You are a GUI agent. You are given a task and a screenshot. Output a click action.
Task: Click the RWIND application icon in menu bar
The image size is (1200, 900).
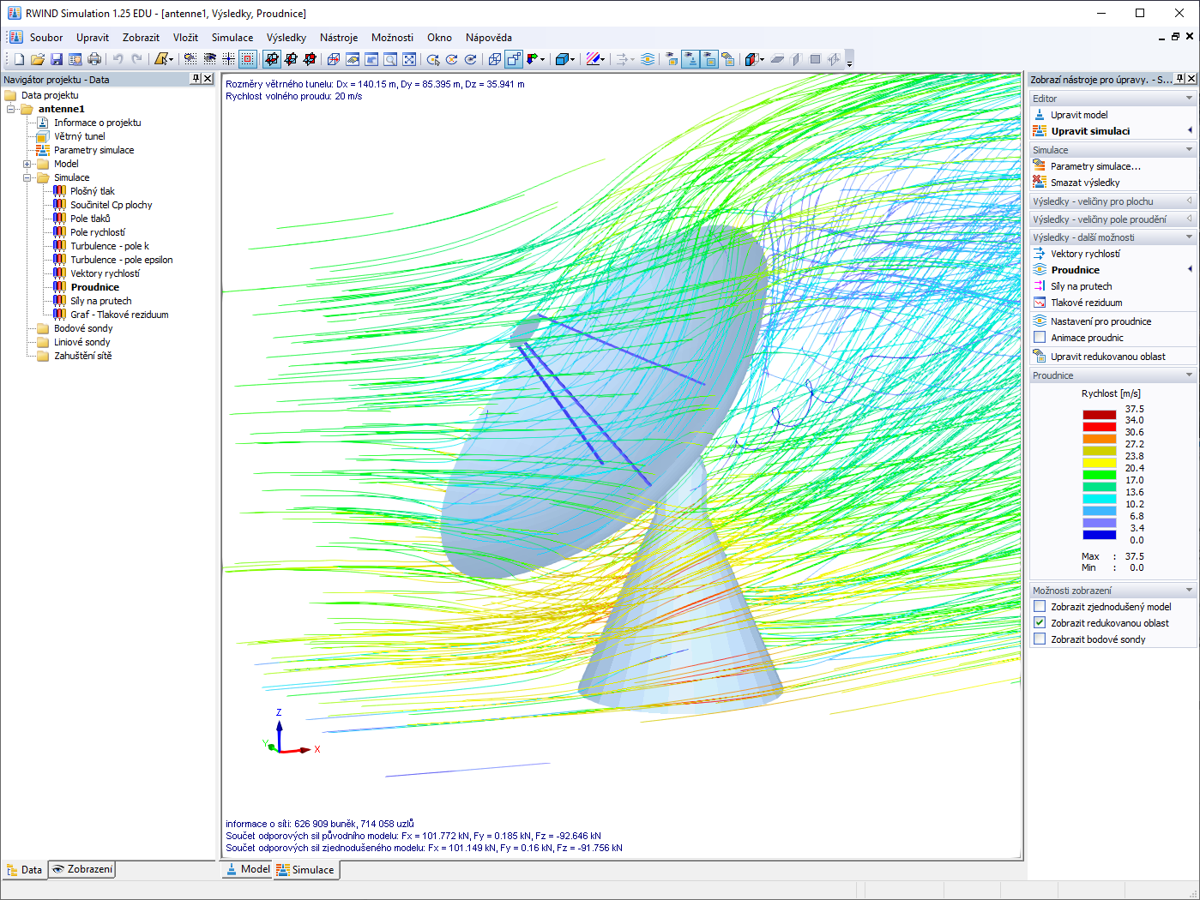coord(15,38)
